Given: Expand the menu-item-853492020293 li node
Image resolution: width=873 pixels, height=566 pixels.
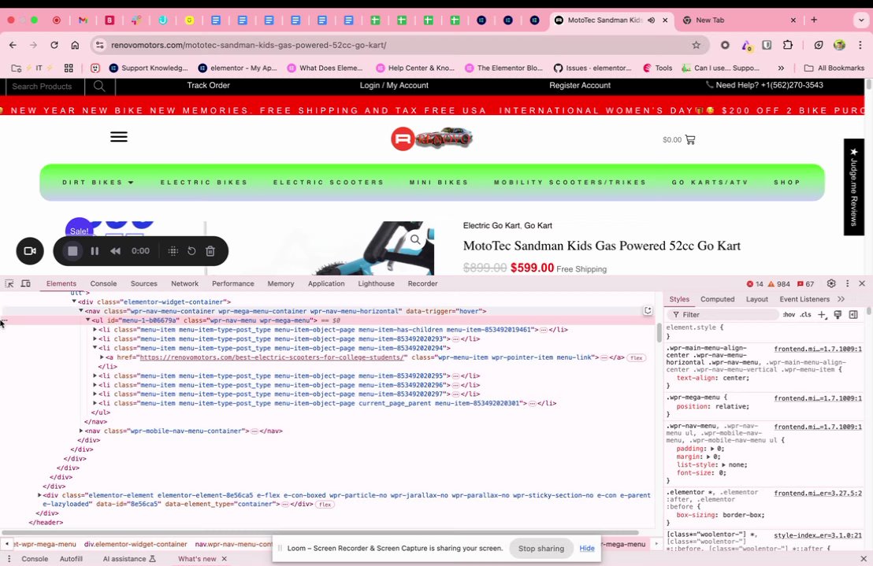Looking at the screenshot, I should [95, 338].
